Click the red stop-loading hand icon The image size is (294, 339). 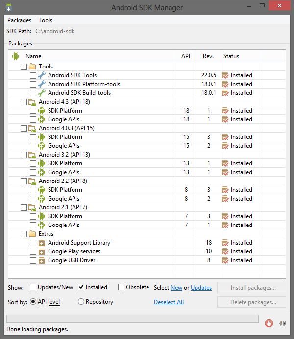269,323
